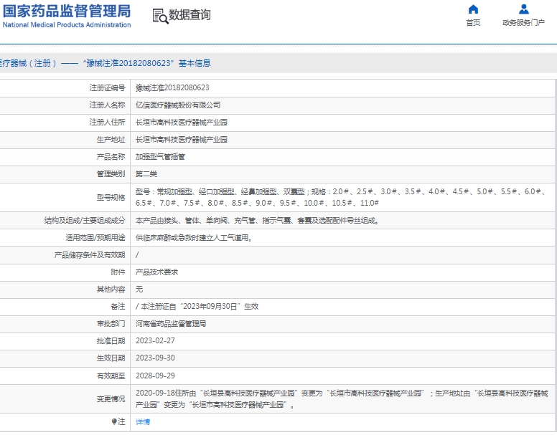Open 政务服务门户 text link
The width and height of the screenshot is (557, 435).
[523, 23]
